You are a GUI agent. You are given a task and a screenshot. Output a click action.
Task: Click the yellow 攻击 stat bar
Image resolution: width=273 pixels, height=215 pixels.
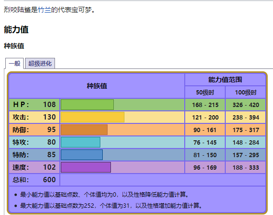[x=93, y=117]
